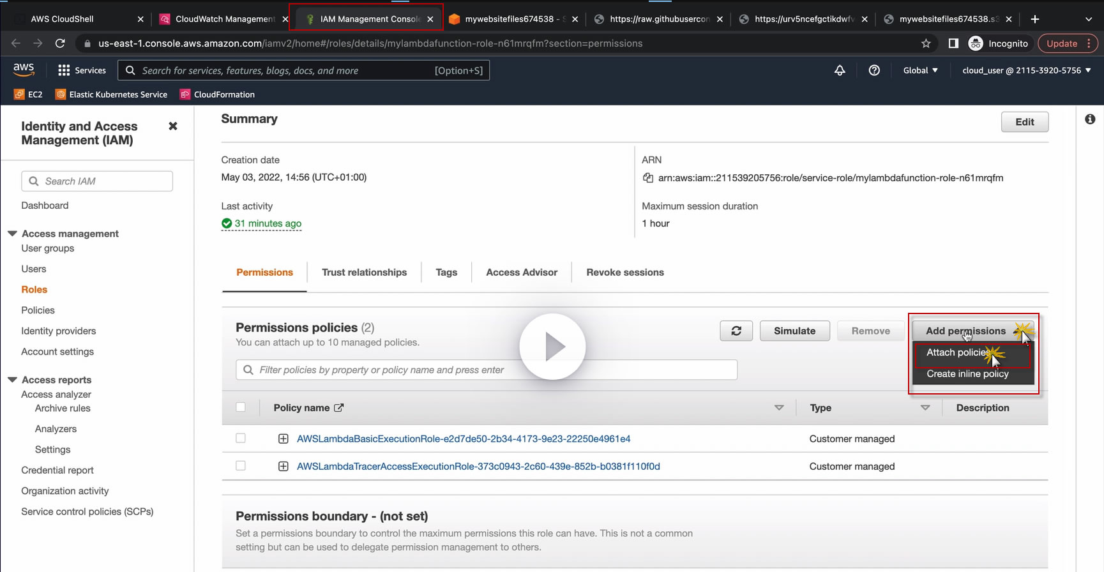The image size is (1104, 572).
Task: Open Service control policies (SCPs)
Action: click(87, 512)
